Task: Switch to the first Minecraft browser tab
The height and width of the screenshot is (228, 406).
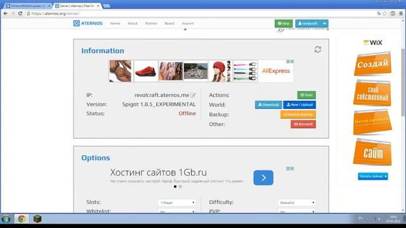Action: (28, 6)
